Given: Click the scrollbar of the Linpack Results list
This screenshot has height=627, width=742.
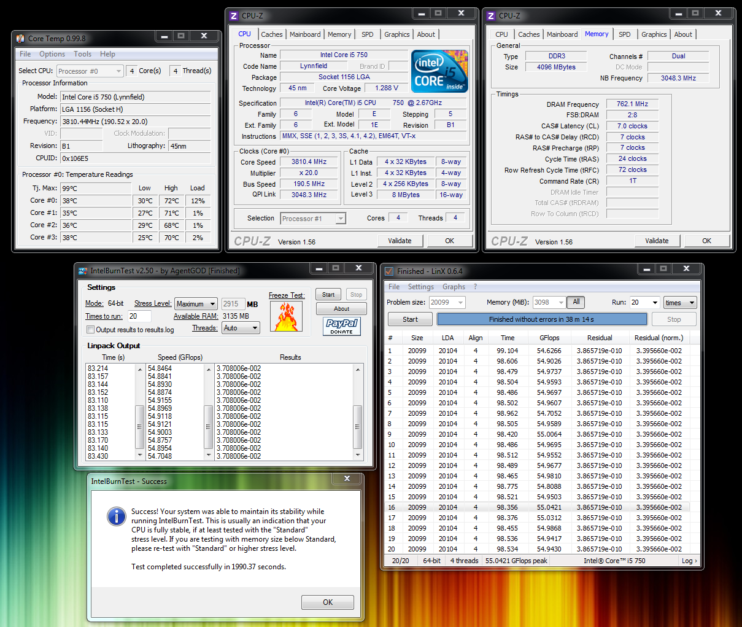Looking at the screenshot, I should 358,412.
